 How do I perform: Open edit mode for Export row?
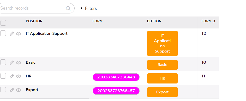[12, 90]
